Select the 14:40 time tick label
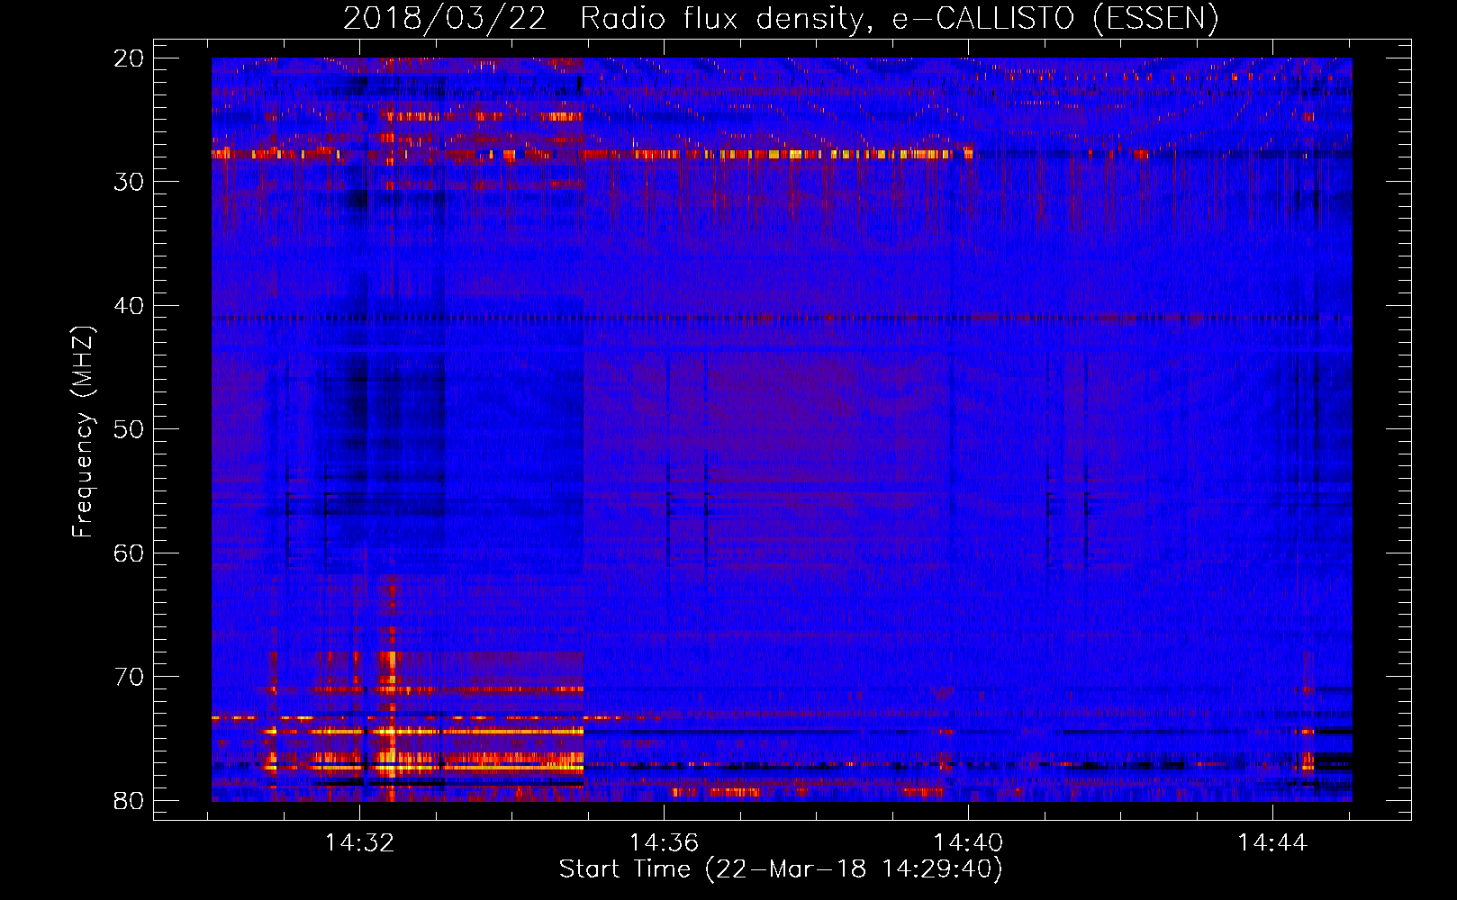 (968, 843)
